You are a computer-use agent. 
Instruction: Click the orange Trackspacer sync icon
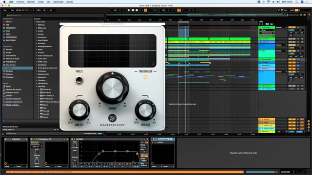(x=145, y=77)
